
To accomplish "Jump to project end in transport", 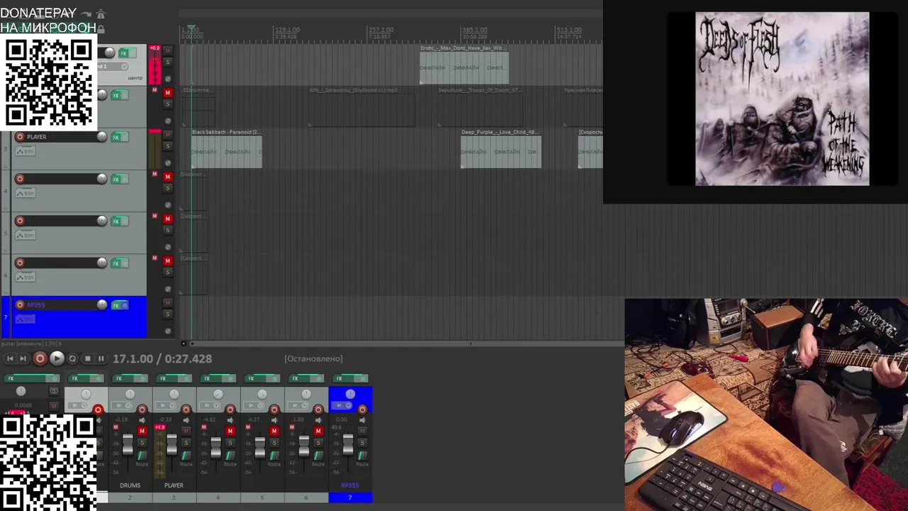I will 23,358.
